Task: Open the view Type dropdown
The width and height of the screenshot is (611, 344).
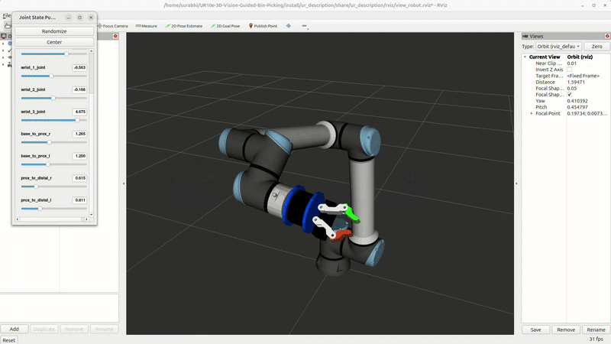Action: [558, 47]
